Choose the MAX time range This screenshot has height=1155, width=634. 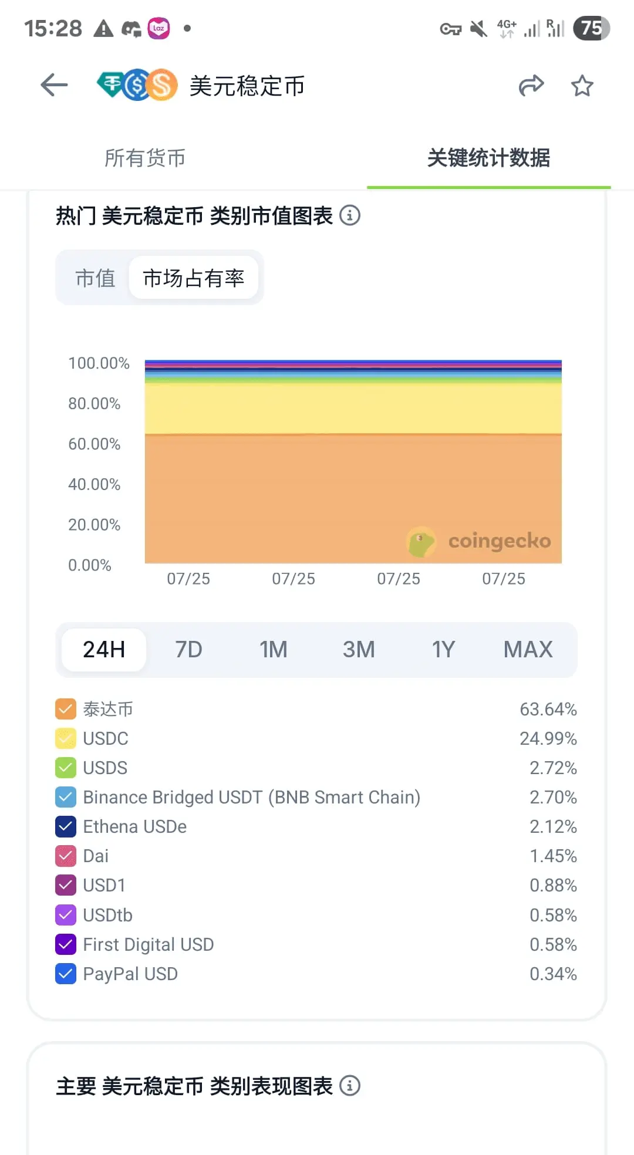[528, 650]
